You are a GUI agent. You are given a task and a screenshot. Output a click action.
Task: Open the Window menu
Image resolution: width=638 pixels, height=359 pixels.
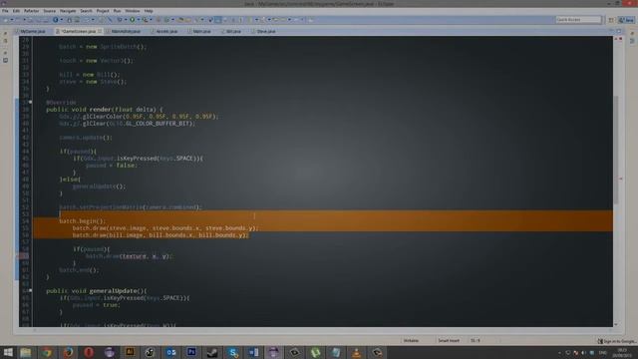[133, 11]
